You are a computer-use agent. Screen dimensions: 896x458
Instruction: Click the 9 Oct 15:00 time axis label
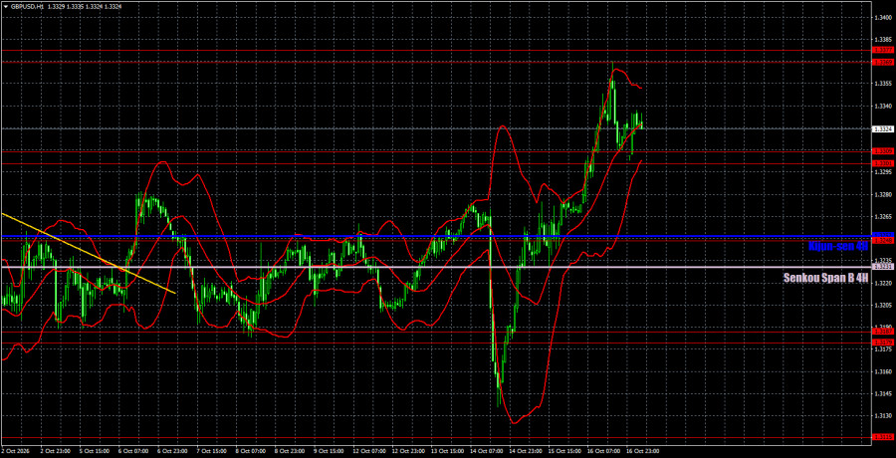tap(331, 451)
